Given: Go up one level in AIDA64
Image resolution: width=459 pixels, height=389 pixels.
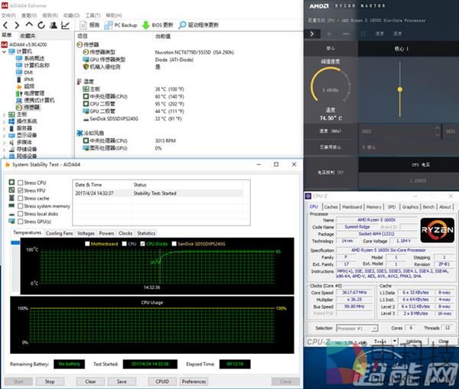Looking at the screenshot, I should pyautogui.click(x=29, y=24).
